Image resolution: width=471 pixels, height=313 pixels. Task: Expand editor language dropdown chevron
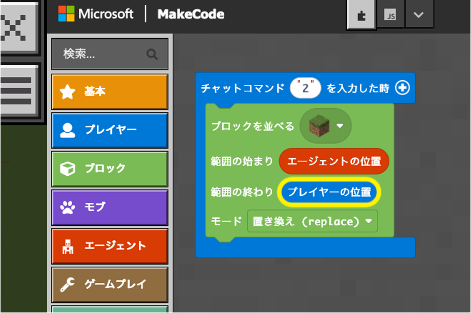418,15
